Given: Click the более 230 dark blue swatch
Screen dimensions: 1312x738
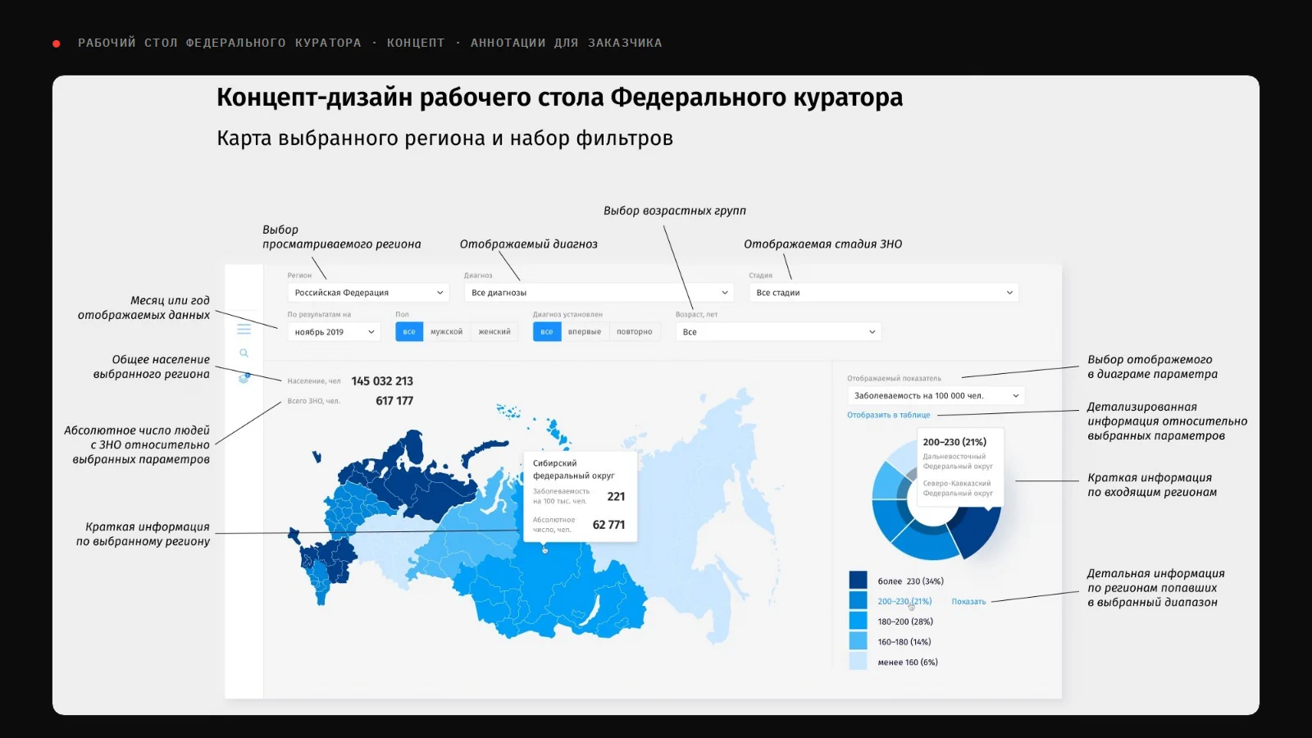Looking at the screenshot, I should point(858,580).
